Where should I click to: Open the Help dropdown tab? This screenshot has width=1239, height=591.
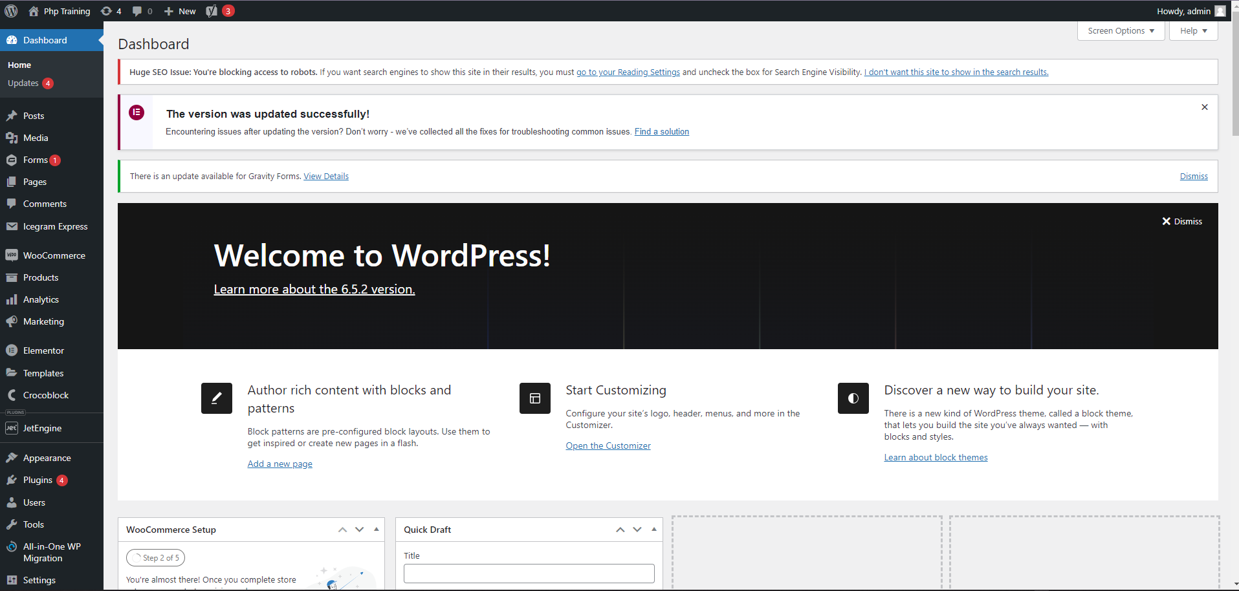point(1193,31)
